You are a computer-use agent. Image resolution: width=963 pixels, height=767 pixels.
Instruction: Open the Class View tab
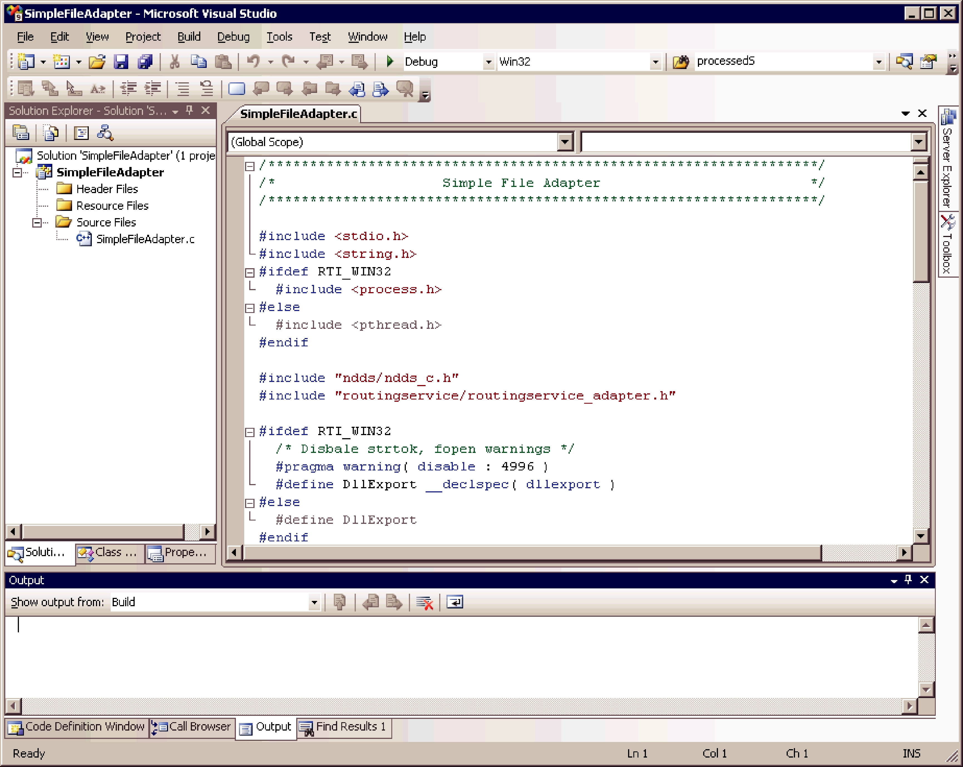point(109,553)
